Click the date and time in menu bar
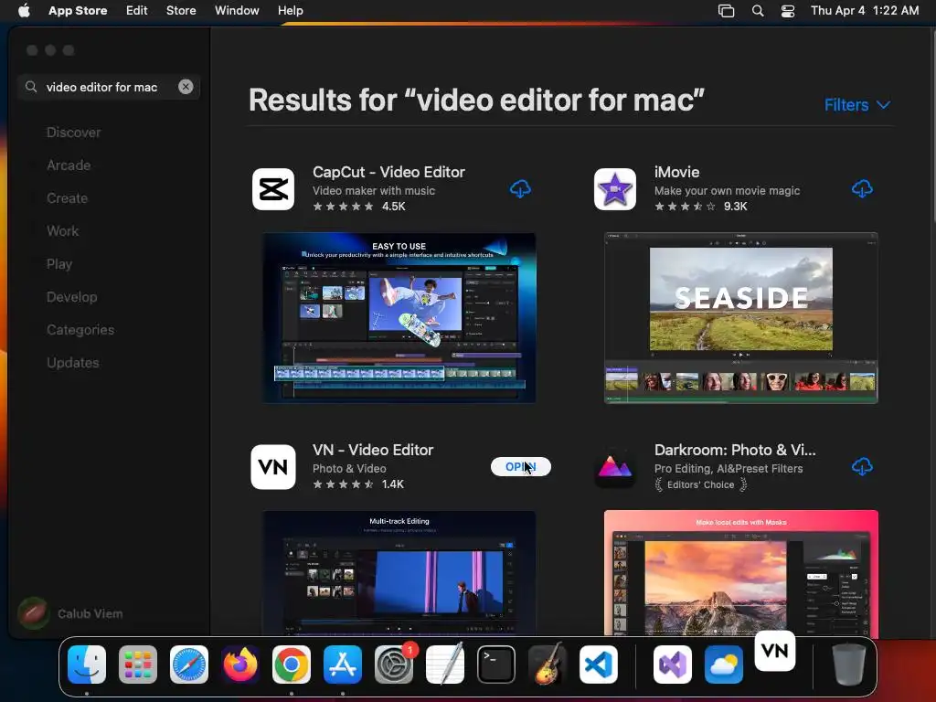This screenshot has height=702, width=936. pos(865,10)
